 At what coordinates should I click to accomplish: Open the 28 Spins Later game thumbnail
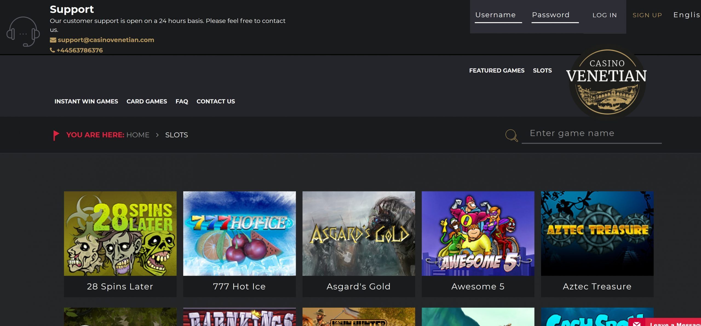[x=120, y=233]
